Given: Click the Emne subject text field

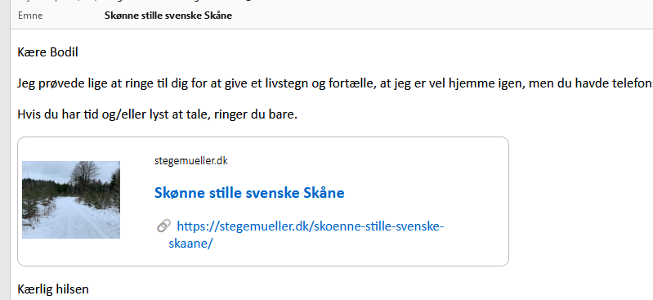Looking at the screenshot, I should tap(375, 16).
